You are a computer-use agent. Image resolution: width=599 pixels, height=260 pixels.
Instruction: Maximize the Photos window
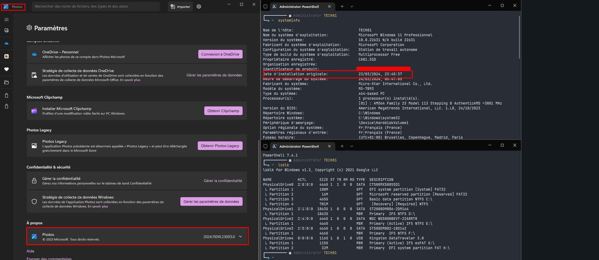[x=242, y=4]
